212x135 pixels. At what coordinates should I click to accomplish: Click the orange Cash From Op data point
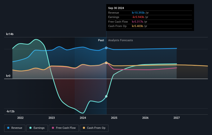tap(106, 63)
